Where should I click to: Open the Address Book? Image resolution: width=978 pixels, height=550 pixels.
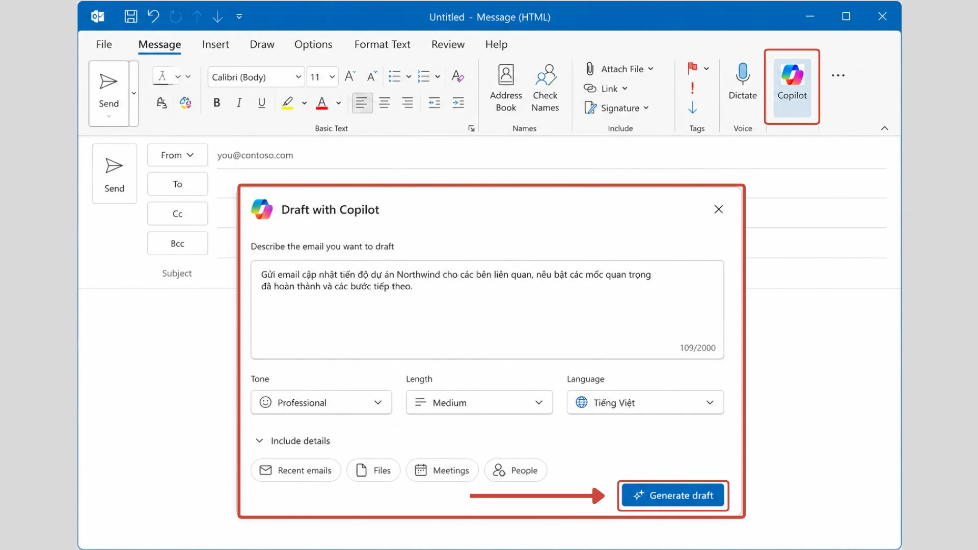click(506, 88)
